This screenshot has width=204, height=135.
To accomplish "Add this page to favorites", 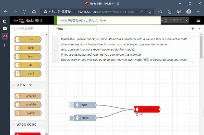I will tap(149, 12).
